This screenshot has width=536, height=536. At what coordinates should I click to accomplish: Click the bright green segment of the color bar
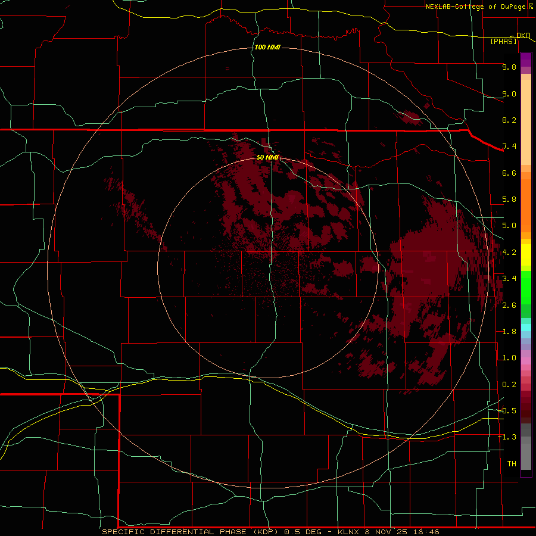(x=526, y=287)
